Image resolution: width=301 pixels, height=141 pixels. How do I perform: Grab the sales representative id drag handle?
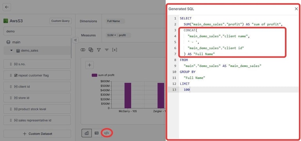point(11,120)
